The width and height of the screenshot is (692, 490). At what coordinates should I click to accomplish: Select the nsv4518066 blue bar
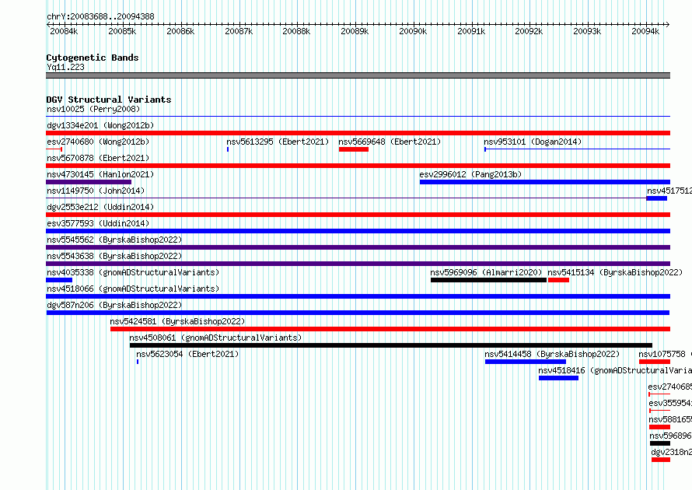(x=358, y=296)
